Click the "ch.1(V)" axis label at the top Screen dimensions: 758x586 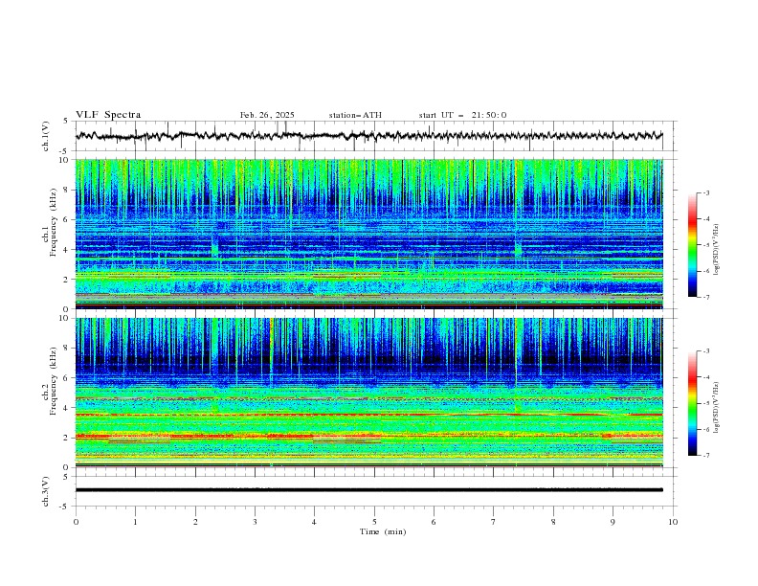(x=46, y=136)
